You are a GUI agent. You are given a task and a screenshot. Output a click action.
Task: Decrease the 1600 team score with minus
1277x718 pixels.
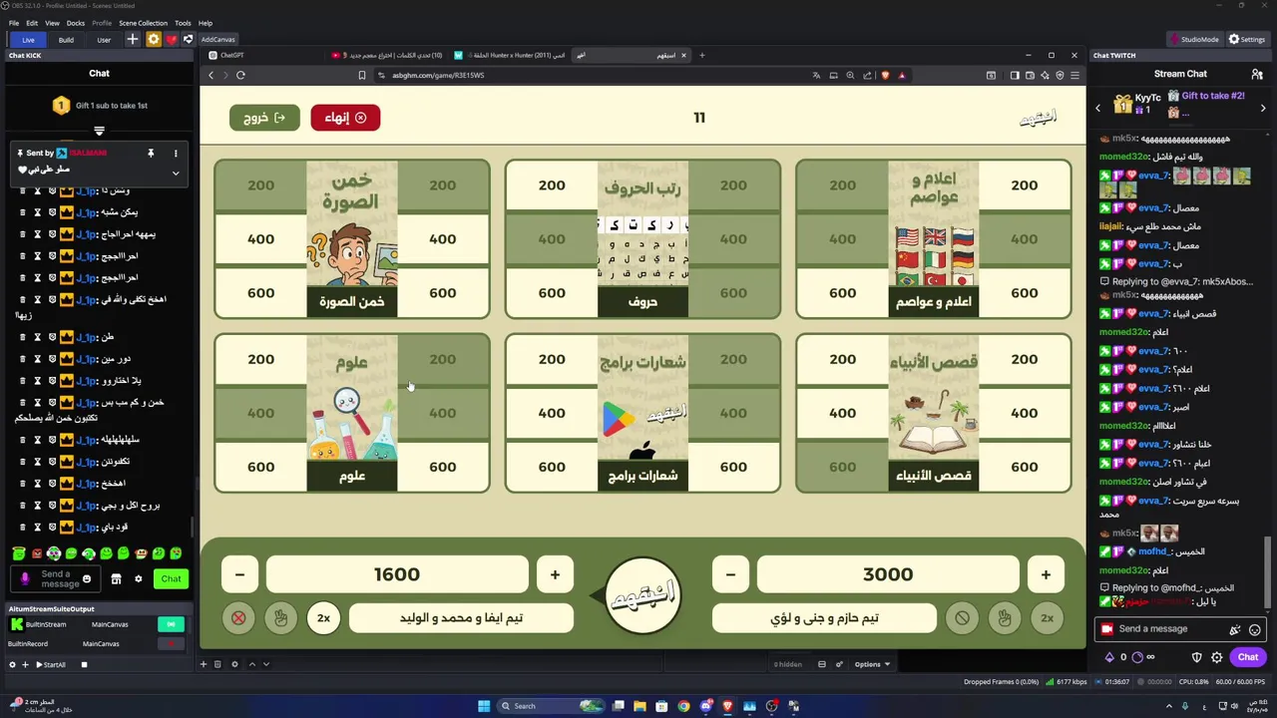(239, 574)
